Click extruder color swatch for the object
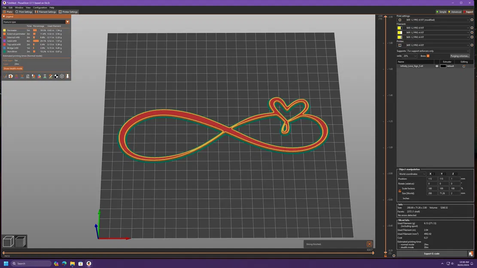 (x=443, y=66)
